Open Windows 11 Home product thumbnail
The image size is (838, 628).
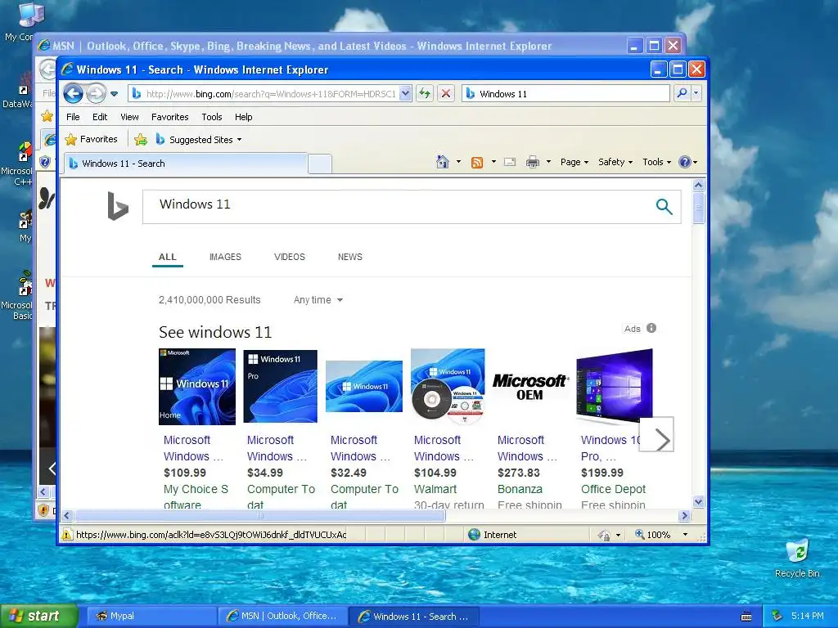pos(197,387)
